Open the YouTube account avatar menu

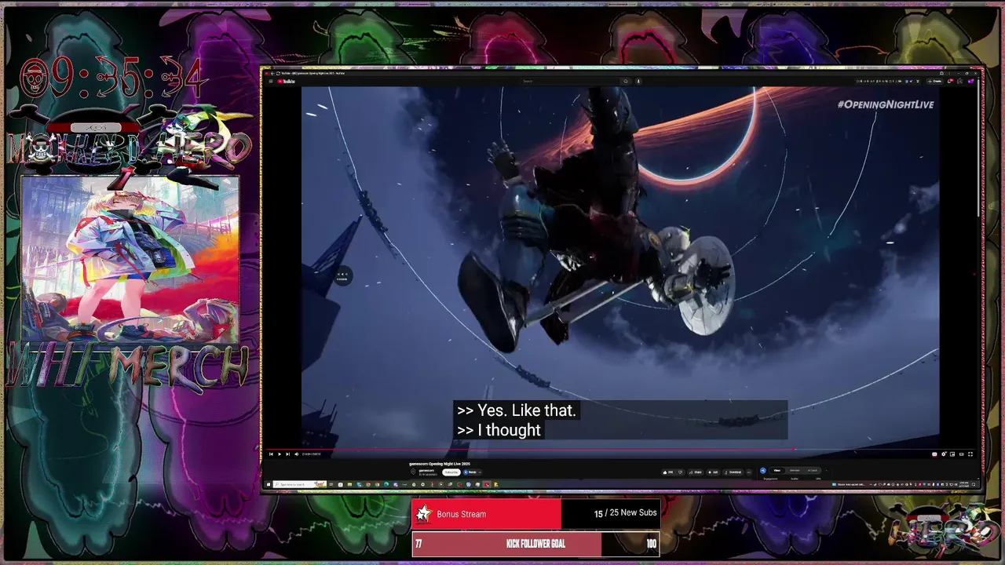(x=970, y=81)
